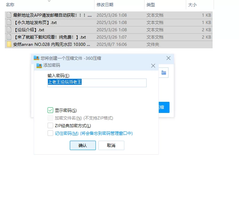
Task: Tick the 记住密码(M) checkbox
Action: click(50, 133)
